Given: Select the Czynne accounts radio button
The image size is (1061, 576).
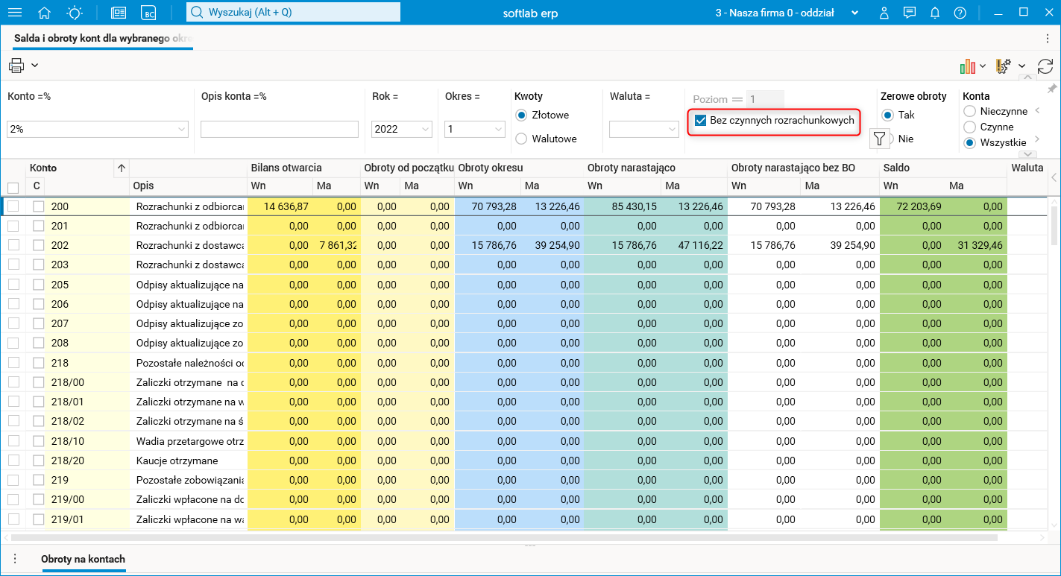Looking at the screenshot, I should (x=970, y=127).
